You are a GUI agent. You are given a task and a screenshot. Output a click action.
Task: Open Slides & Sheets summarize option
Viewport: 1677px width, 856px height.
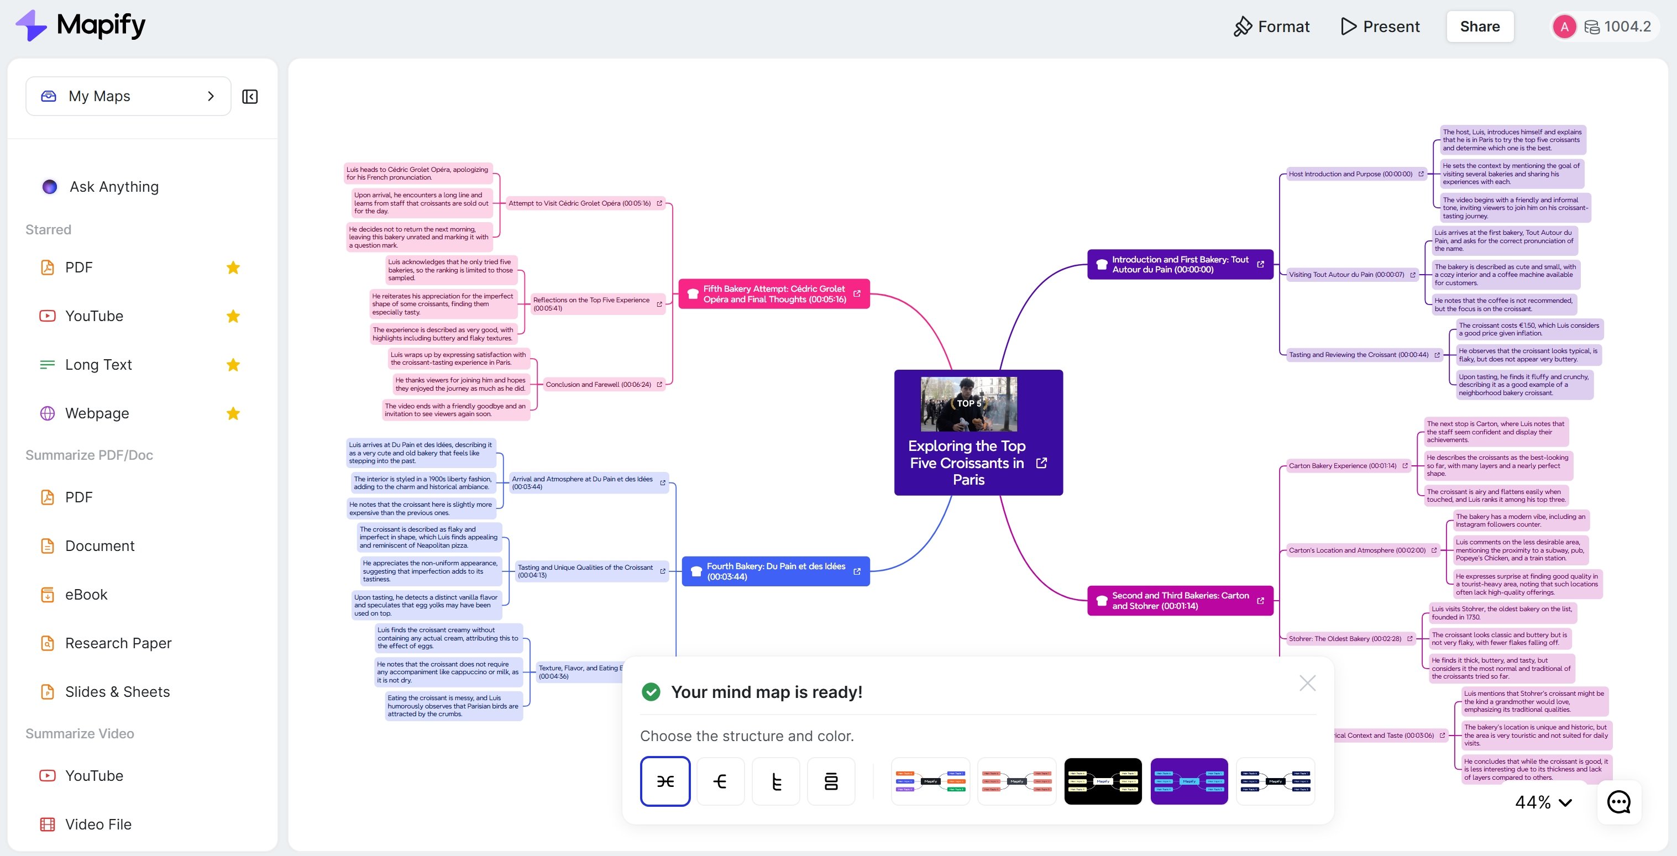pos(117,692)
